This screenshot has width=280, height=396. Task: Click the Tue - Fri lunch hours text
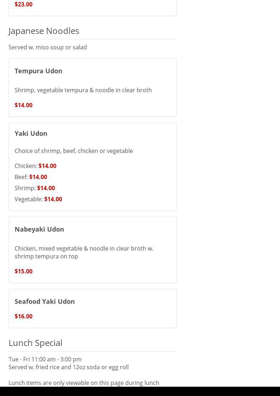coord(45,359)
